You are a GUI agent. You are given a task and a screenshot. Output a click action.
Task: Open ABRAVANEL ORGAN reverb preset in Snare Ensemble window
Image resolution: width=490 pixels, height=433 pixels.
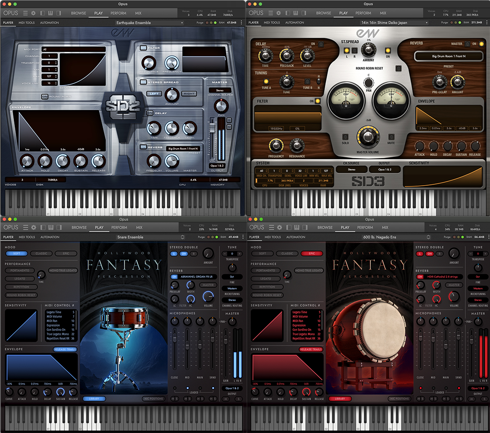[197, 277]
